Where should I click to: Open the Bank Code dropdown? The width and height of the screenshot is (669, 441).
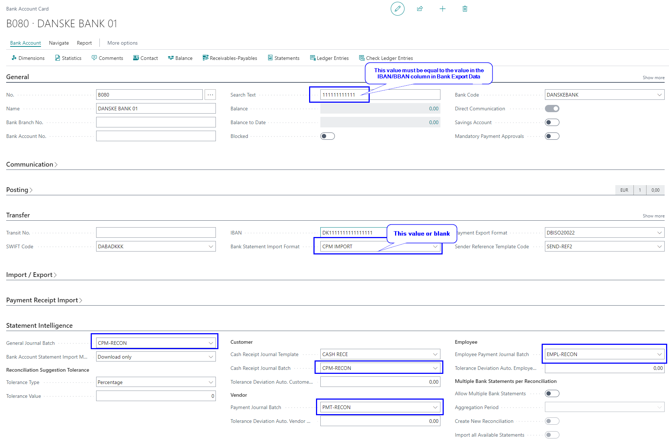tap(659, 95)
